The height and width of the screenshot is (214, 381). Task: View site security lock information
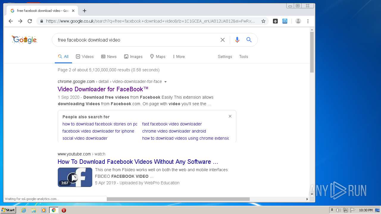(x=41, y=21)
